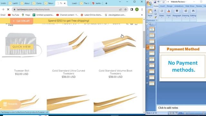206x116 pixels.
Task: Open the Chrome profile avatar
Action: pos(137,9)
